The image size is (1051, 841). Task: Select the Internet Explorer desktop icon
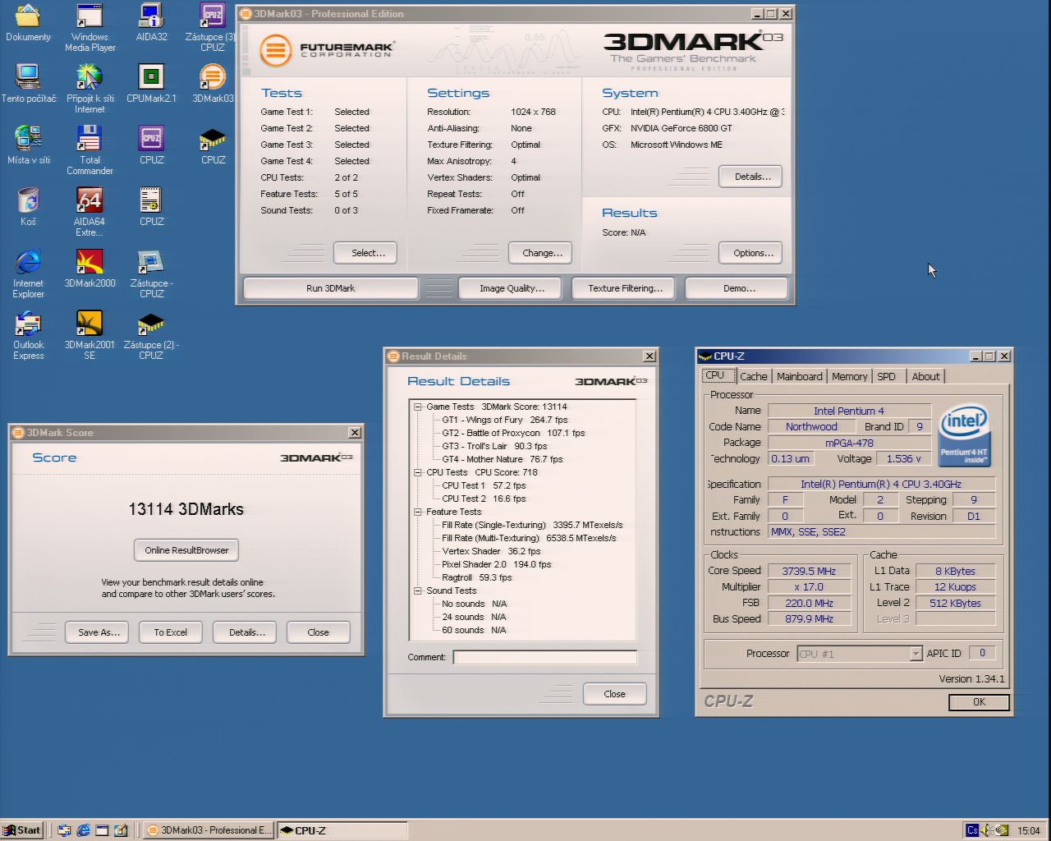point(28,273)
